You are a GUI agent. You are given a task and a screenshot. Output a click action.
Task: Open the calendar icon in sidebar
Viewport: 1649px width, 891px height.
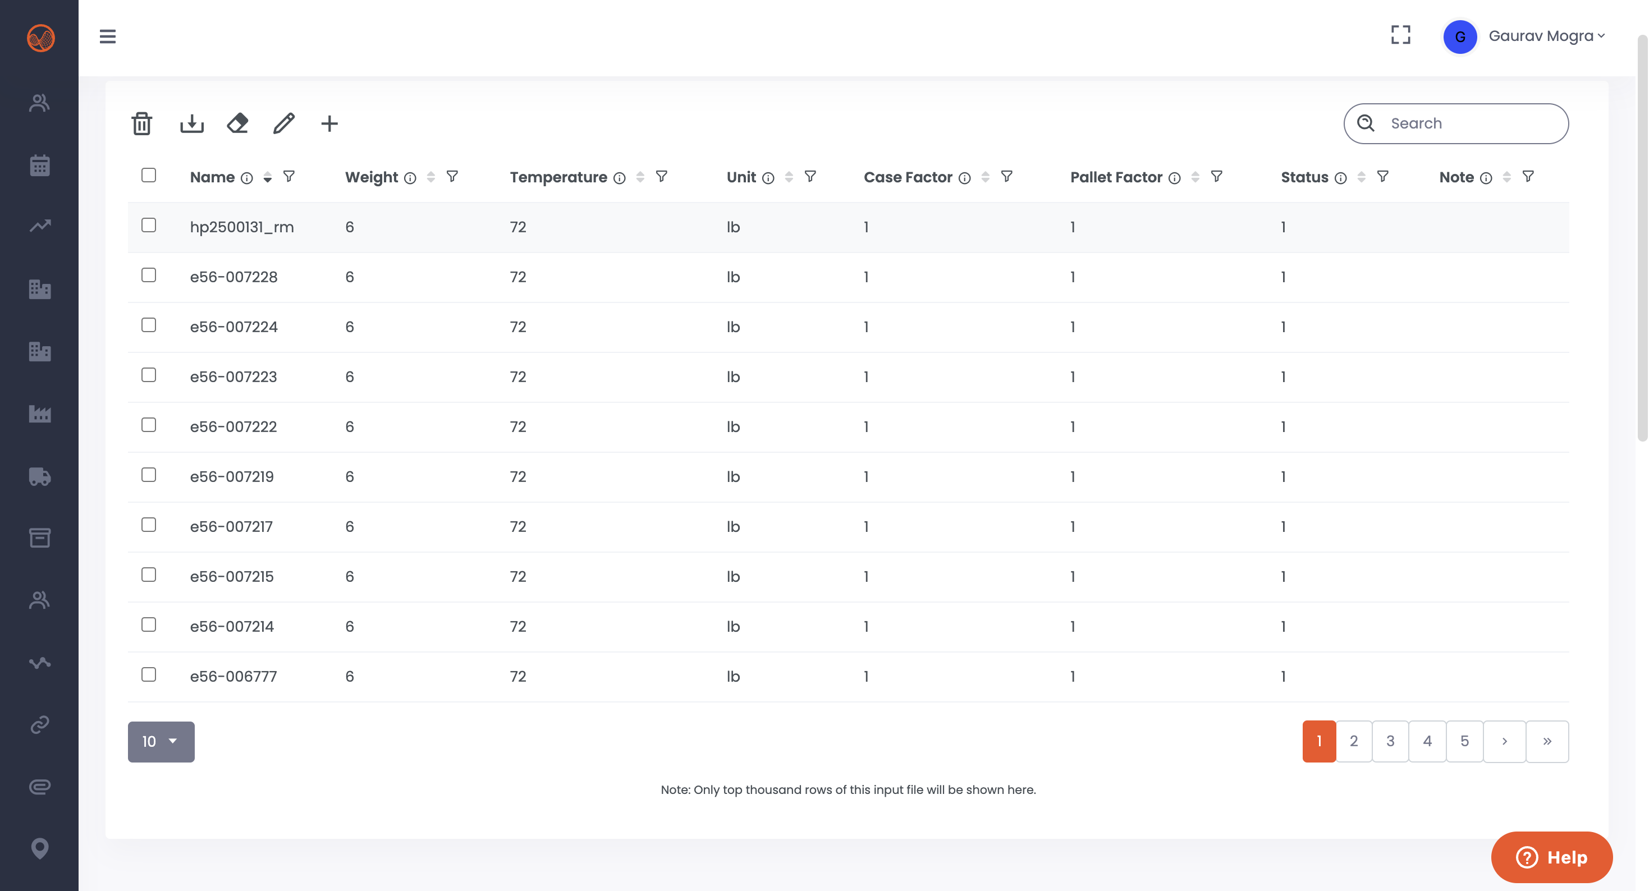(x=40, y=165)
